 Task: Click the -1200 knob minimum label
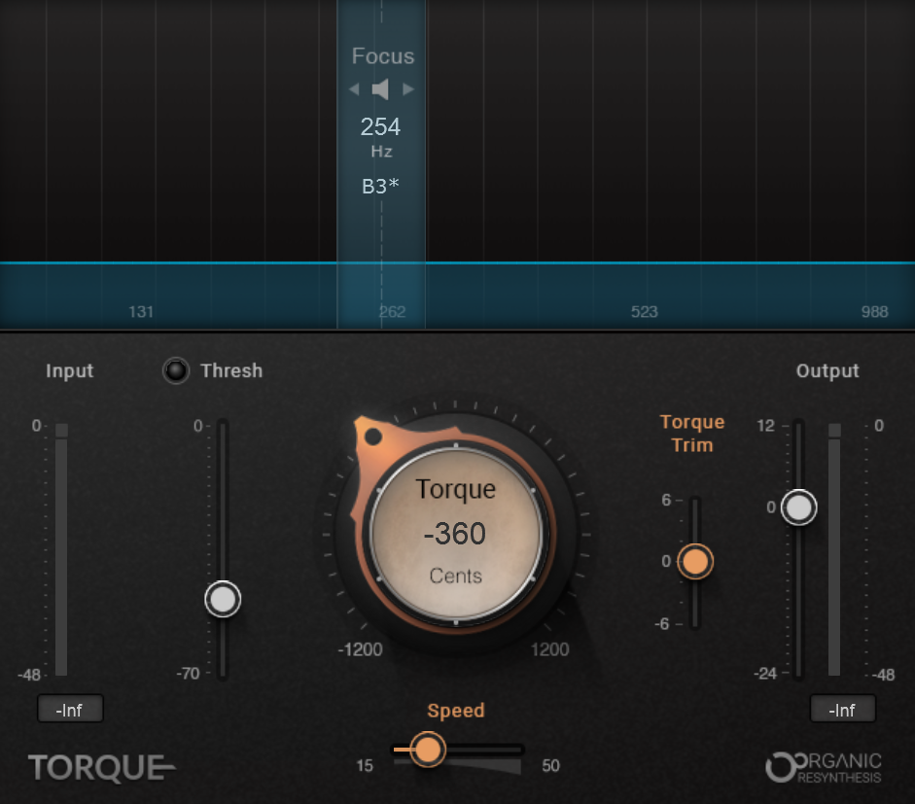pyautogui.click(x=360, y=649)
